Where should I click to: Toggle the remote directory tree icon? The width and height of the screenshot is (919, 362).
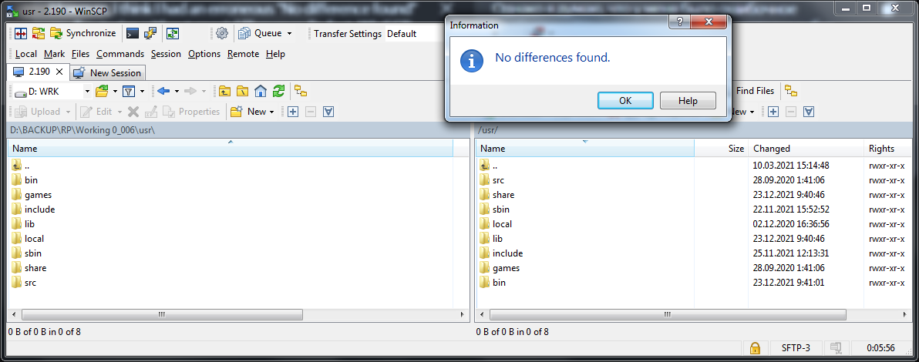[x=791, y=91]
